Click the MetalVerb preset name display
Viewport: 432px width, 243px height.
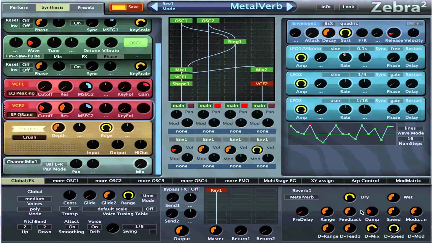click(256, 6)
